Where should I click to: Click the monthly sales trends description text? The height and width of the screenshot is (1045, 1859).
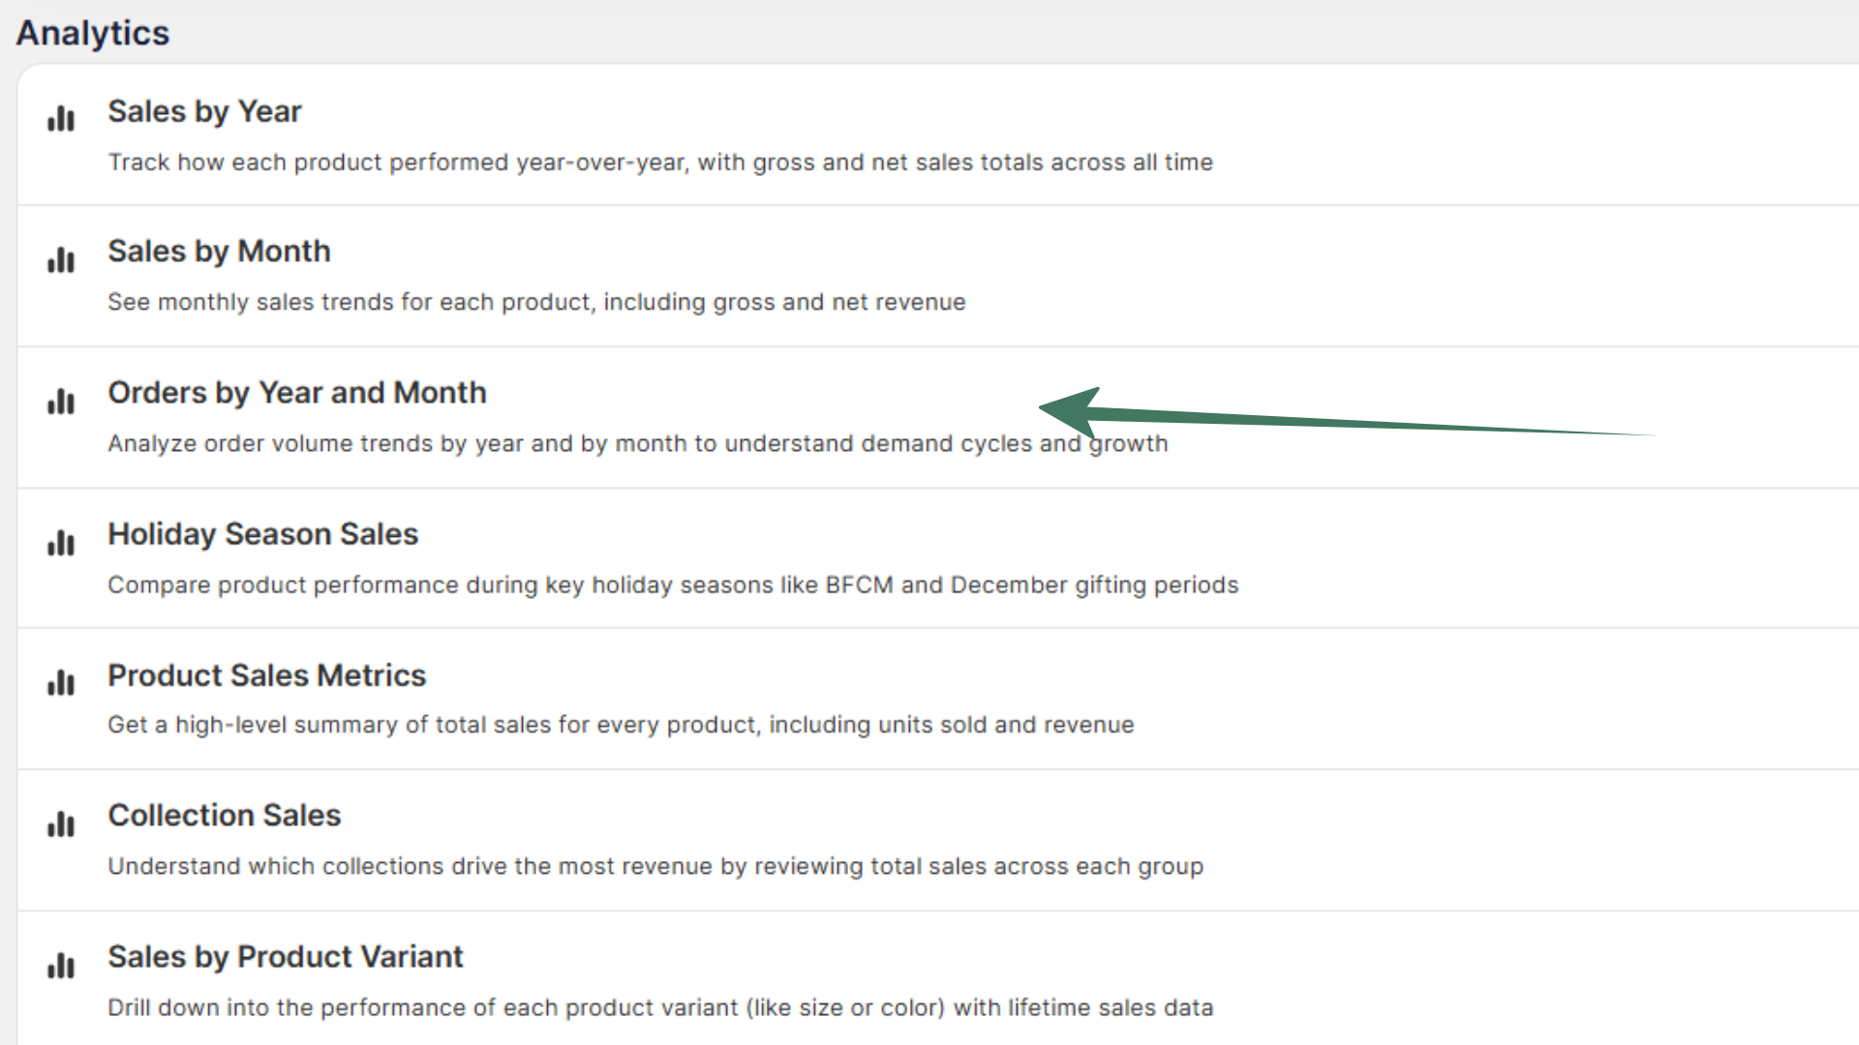[536, 301]
